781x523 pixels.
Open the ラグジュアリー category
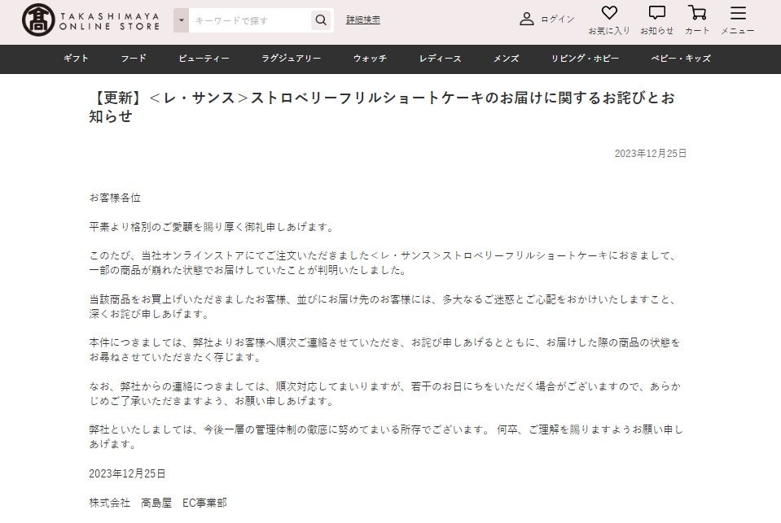click(x=291, y=59)
